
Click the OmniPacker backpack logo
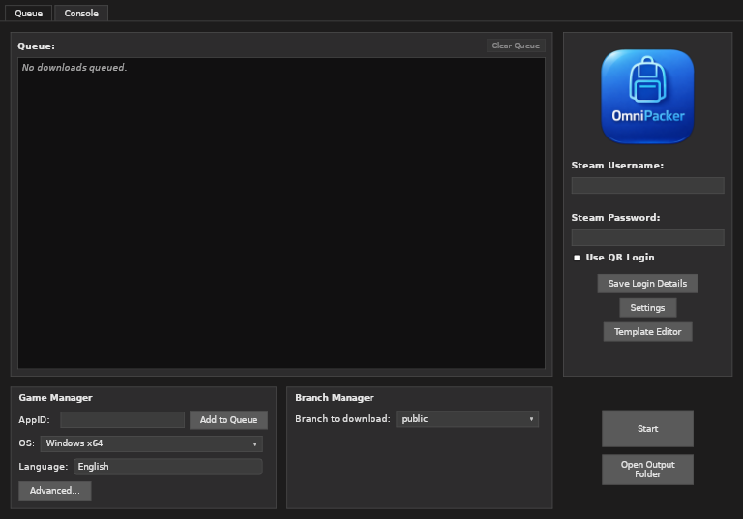pyautogui.click(x=647, y=96)
